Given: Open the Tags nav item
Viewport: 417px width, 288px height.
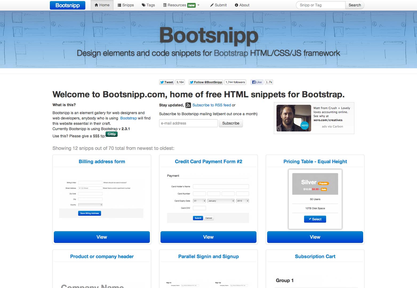Looking at the screenshot, I should click(x=148, y=5).
